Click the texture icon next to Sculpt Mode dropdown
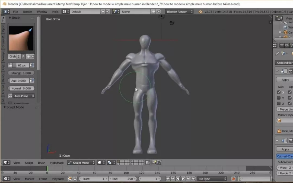The width and height of the screenshot is (293, 183). [109, 162]
